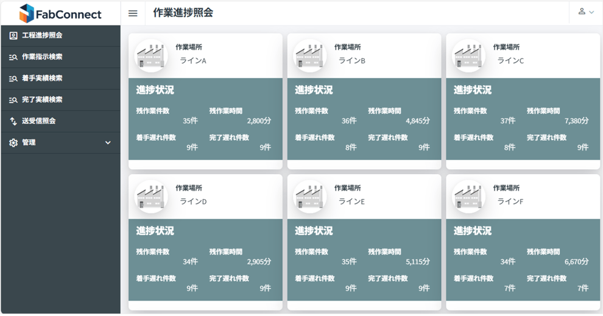
Task: Click the 工程進捗照会 sidebar icon
Action: tap(13, 36)
